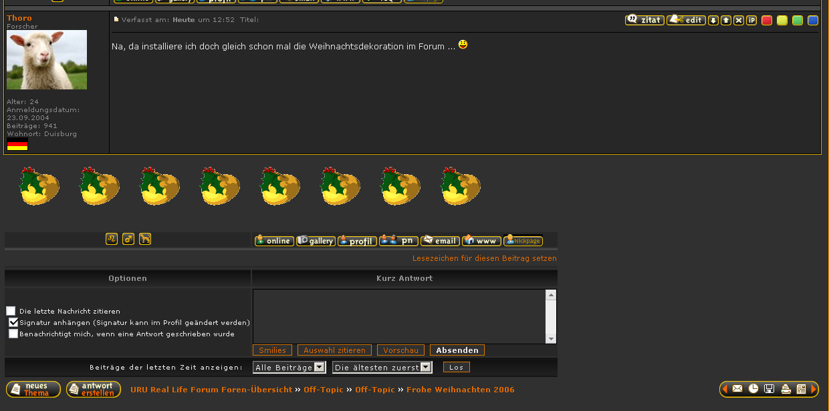Open the 'Alle Beiträge' dropdown
Image resolution: width=829 pixels, height=411 pixels.
click(x=289, y=367)
